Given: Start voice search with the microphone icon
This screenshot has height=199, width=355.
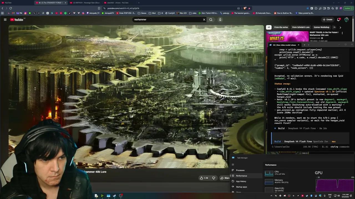Looking at the screenshot, I should [x=220, y=20].
